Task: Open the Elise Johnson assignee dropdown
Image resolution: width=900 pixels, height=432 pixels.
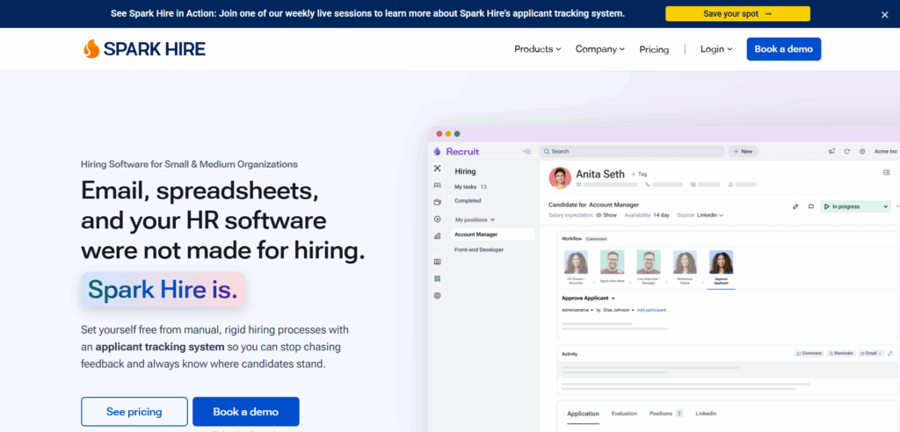Action: tap(619, 310)
